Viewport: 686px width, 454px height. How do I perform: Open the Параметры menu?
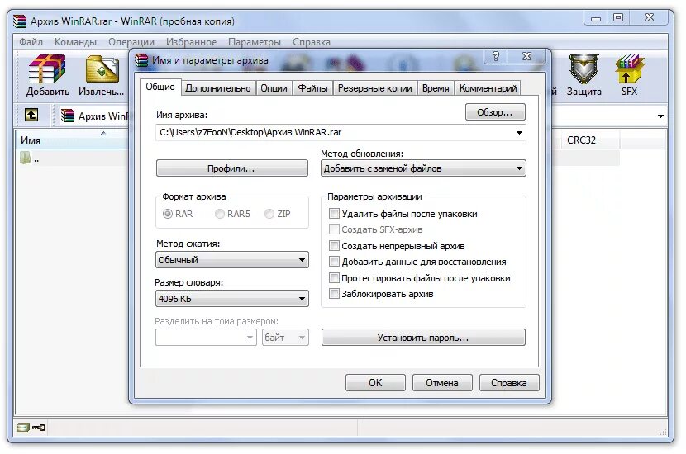click(255, 42)
